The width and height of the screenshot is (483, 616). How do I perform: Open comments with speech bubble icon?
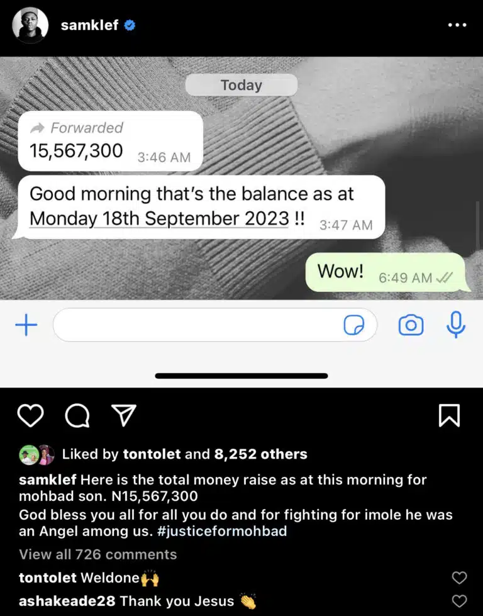coord(77,416)
